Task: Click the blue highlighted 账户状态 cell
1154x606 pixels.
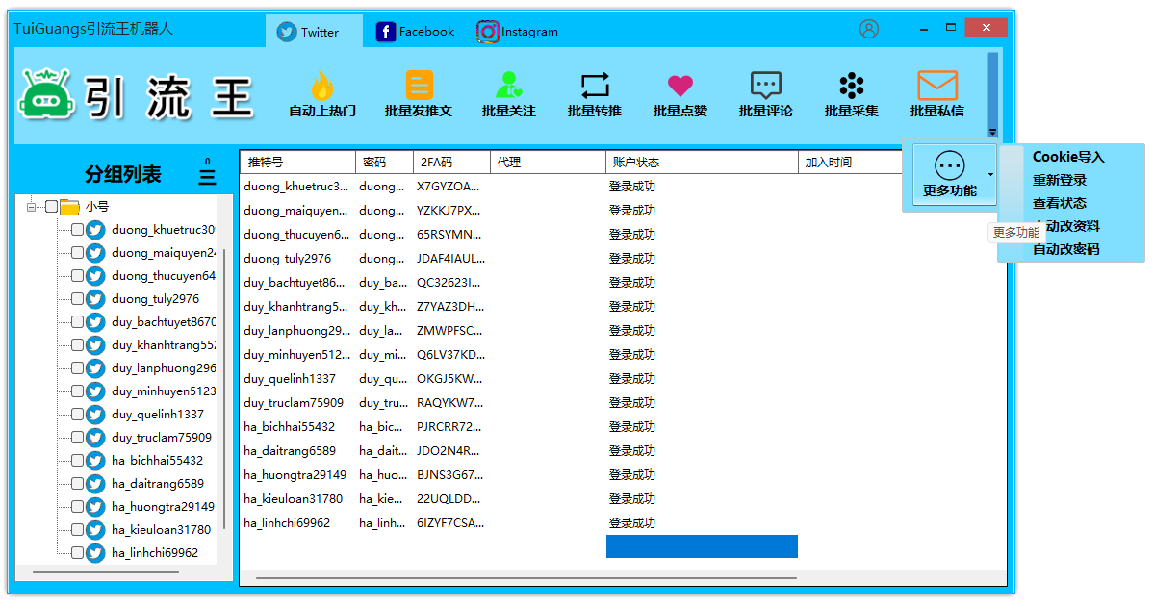Action: pyautogui.click(x=702, y=546)
